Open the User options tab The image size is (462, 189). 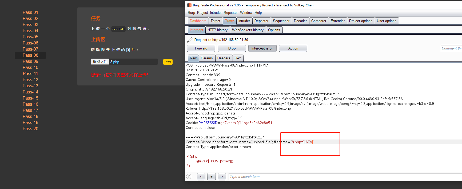(x=387, y=21)
